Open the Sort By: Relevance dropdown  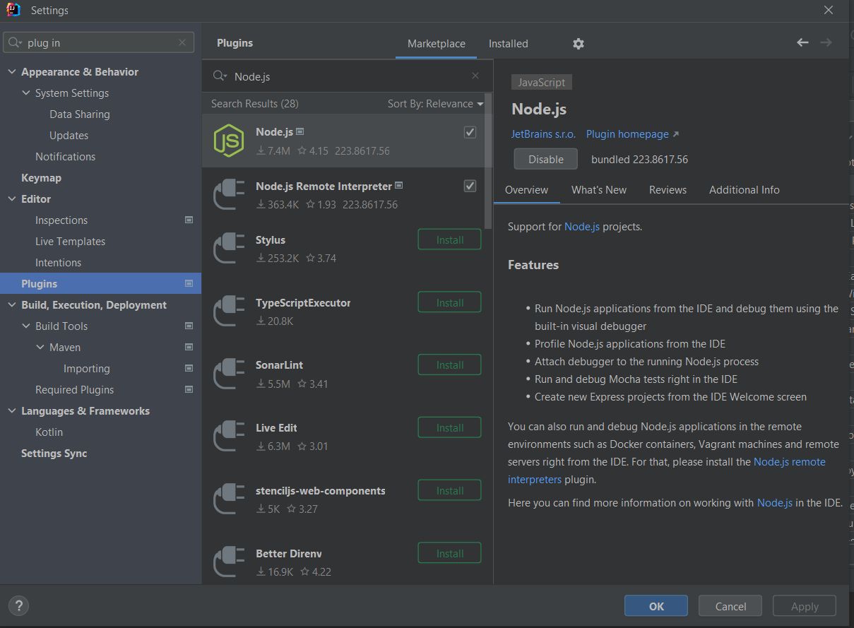tap(435, 103)
